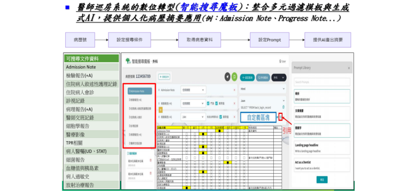Click the dark gray send arrow icon
Image resolution: width=417 pixels, height=191 pixels.
coord(227,77)
